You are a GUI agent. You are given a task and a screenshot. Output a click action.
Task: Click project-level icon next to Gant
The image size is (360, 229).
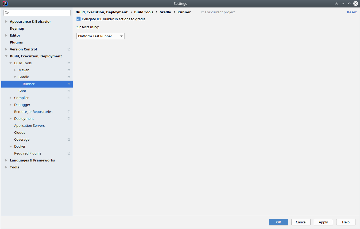(69, 91)
